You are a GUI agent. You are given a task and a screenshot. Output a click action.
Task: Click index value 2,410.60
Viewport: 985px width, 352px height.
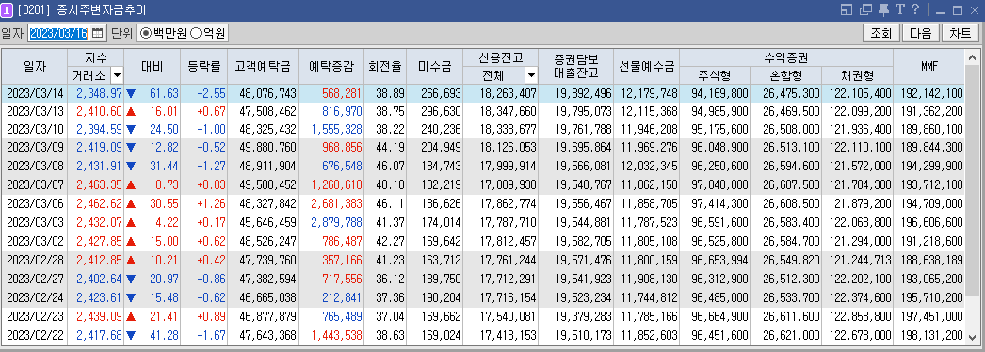click(99, 112)
